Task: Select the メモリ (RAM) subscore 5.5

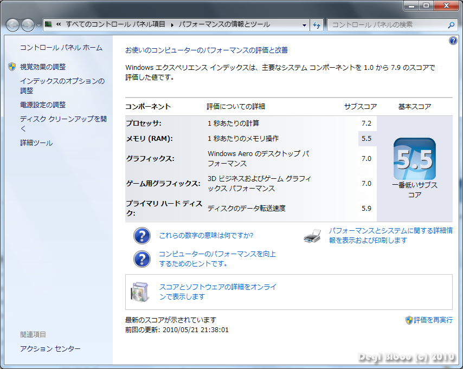Action: (x=366, y=139)
